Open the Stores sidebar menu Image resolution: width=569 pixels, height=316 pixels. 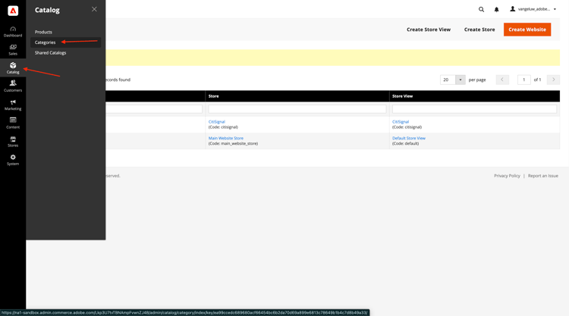point(13,142)
